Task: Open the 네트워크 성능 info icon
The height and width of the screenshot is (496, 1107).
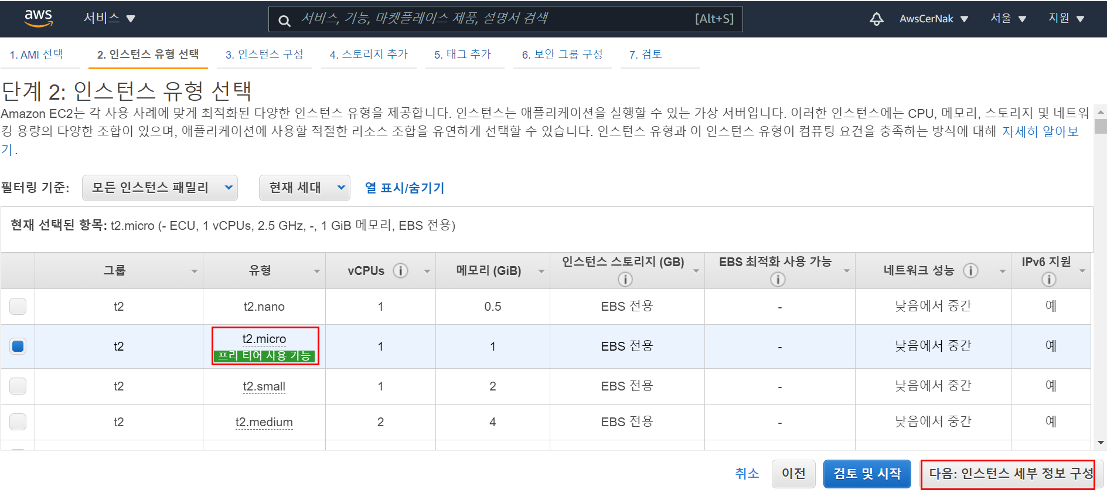Action: point(970,270)
